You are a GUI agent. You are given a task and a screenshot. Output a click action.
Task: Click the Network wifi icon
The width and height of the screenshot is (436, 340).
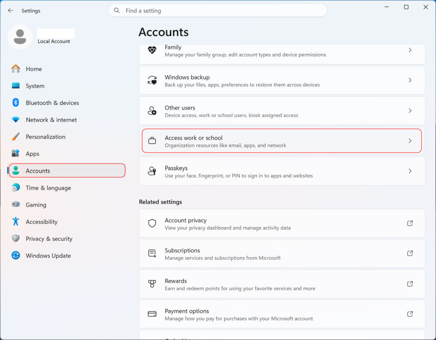click(x=16, y=119)
